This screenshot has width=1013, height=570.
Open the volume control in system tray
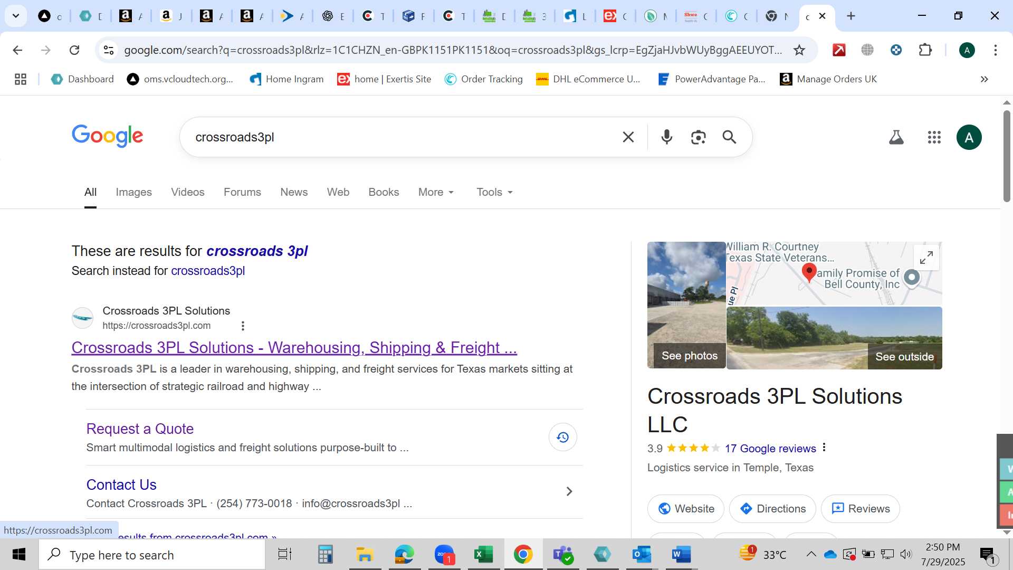906,554
